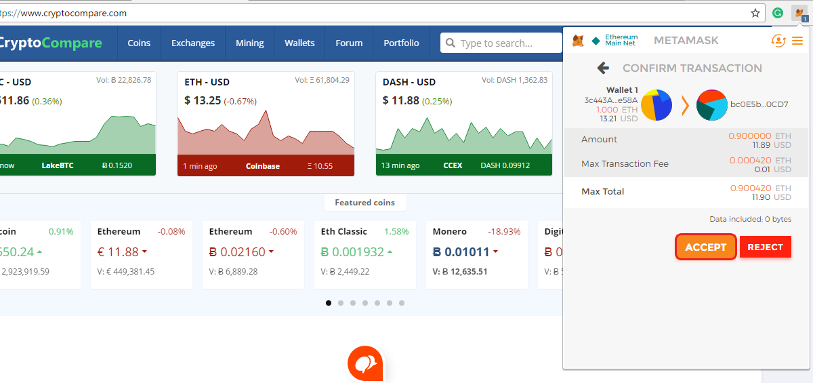Click the DASH - USD green chart
The height and width of the screenshot is (383, 813).
464,135
